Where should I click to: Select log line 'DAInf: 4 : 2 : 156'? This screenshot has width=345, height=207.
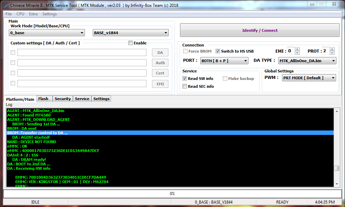[170, 155]
